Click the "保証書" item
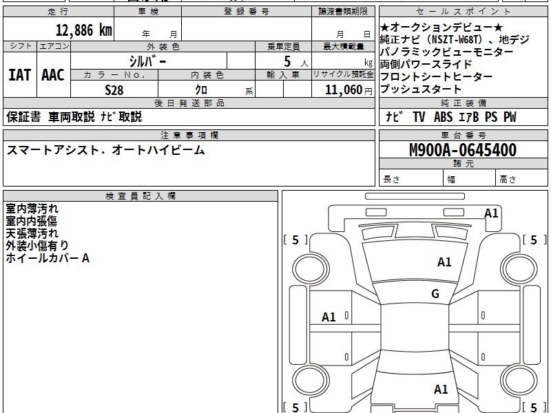Image resolution: width=551 pixels, height=413 pixels. [x=23, y=116]
